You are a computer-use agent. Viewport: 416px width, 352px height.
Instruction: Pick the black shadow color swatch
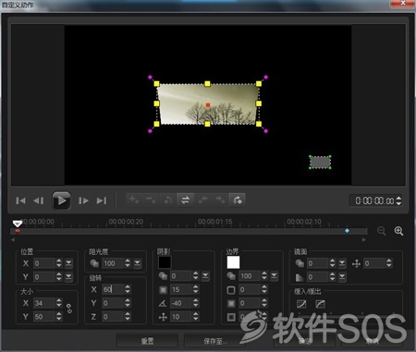click(x=165, y=262)
